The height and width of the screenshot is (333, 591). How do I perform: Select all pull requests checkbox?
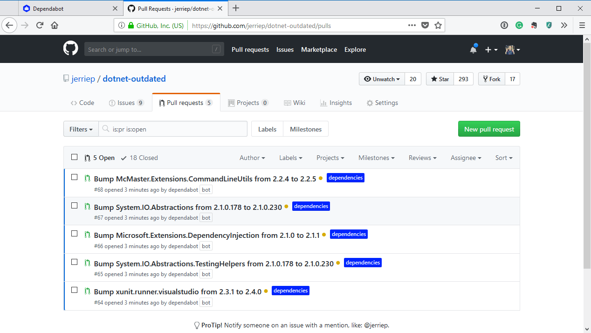pos(75,157)
